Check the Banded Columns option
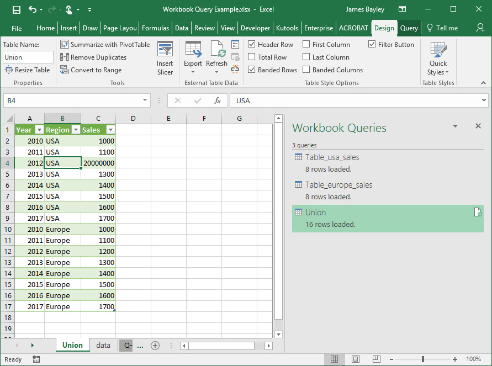Viewport: 492px width, 366px height. pyautogui.click(x=306, y=70)
